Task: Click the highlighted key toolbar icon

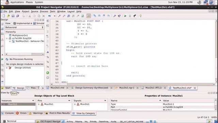Action: tap(89, 16)
